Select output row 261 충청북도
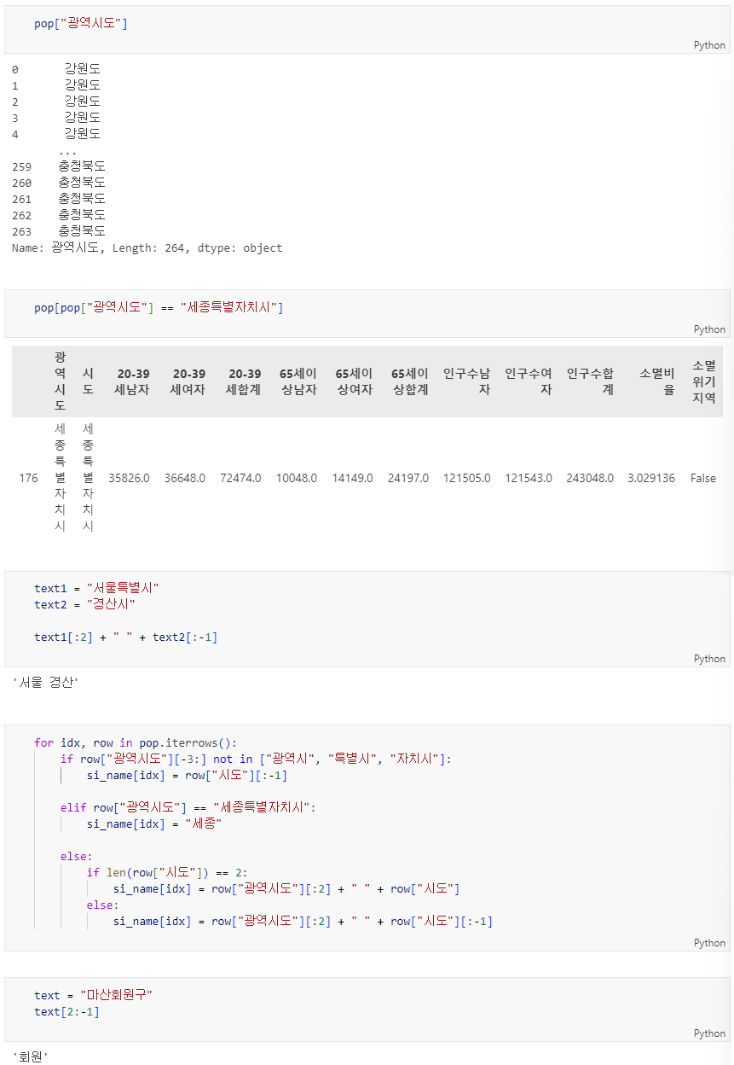 coord(59,199)
